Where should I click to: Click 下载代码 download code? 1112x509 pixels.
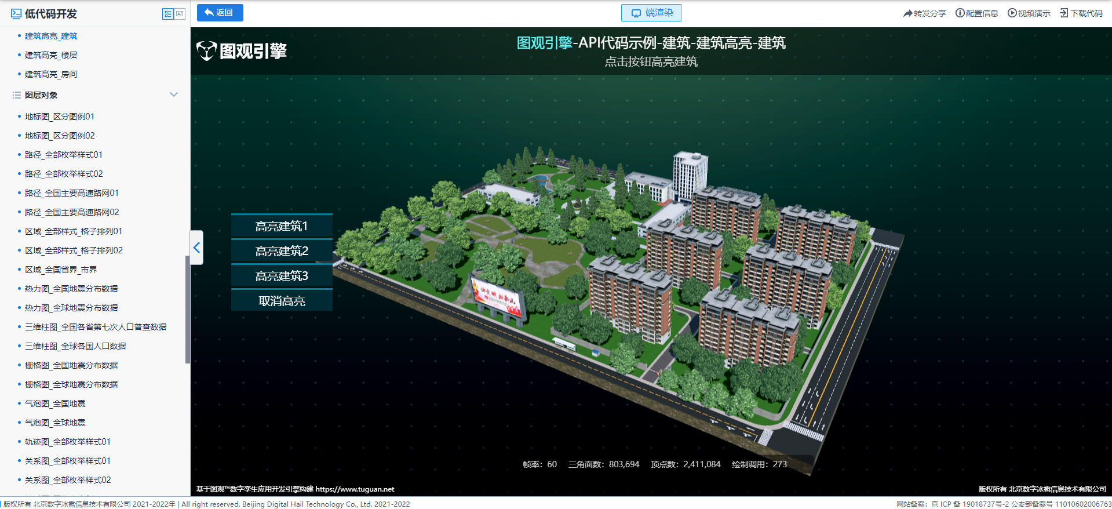(1081, 13)
